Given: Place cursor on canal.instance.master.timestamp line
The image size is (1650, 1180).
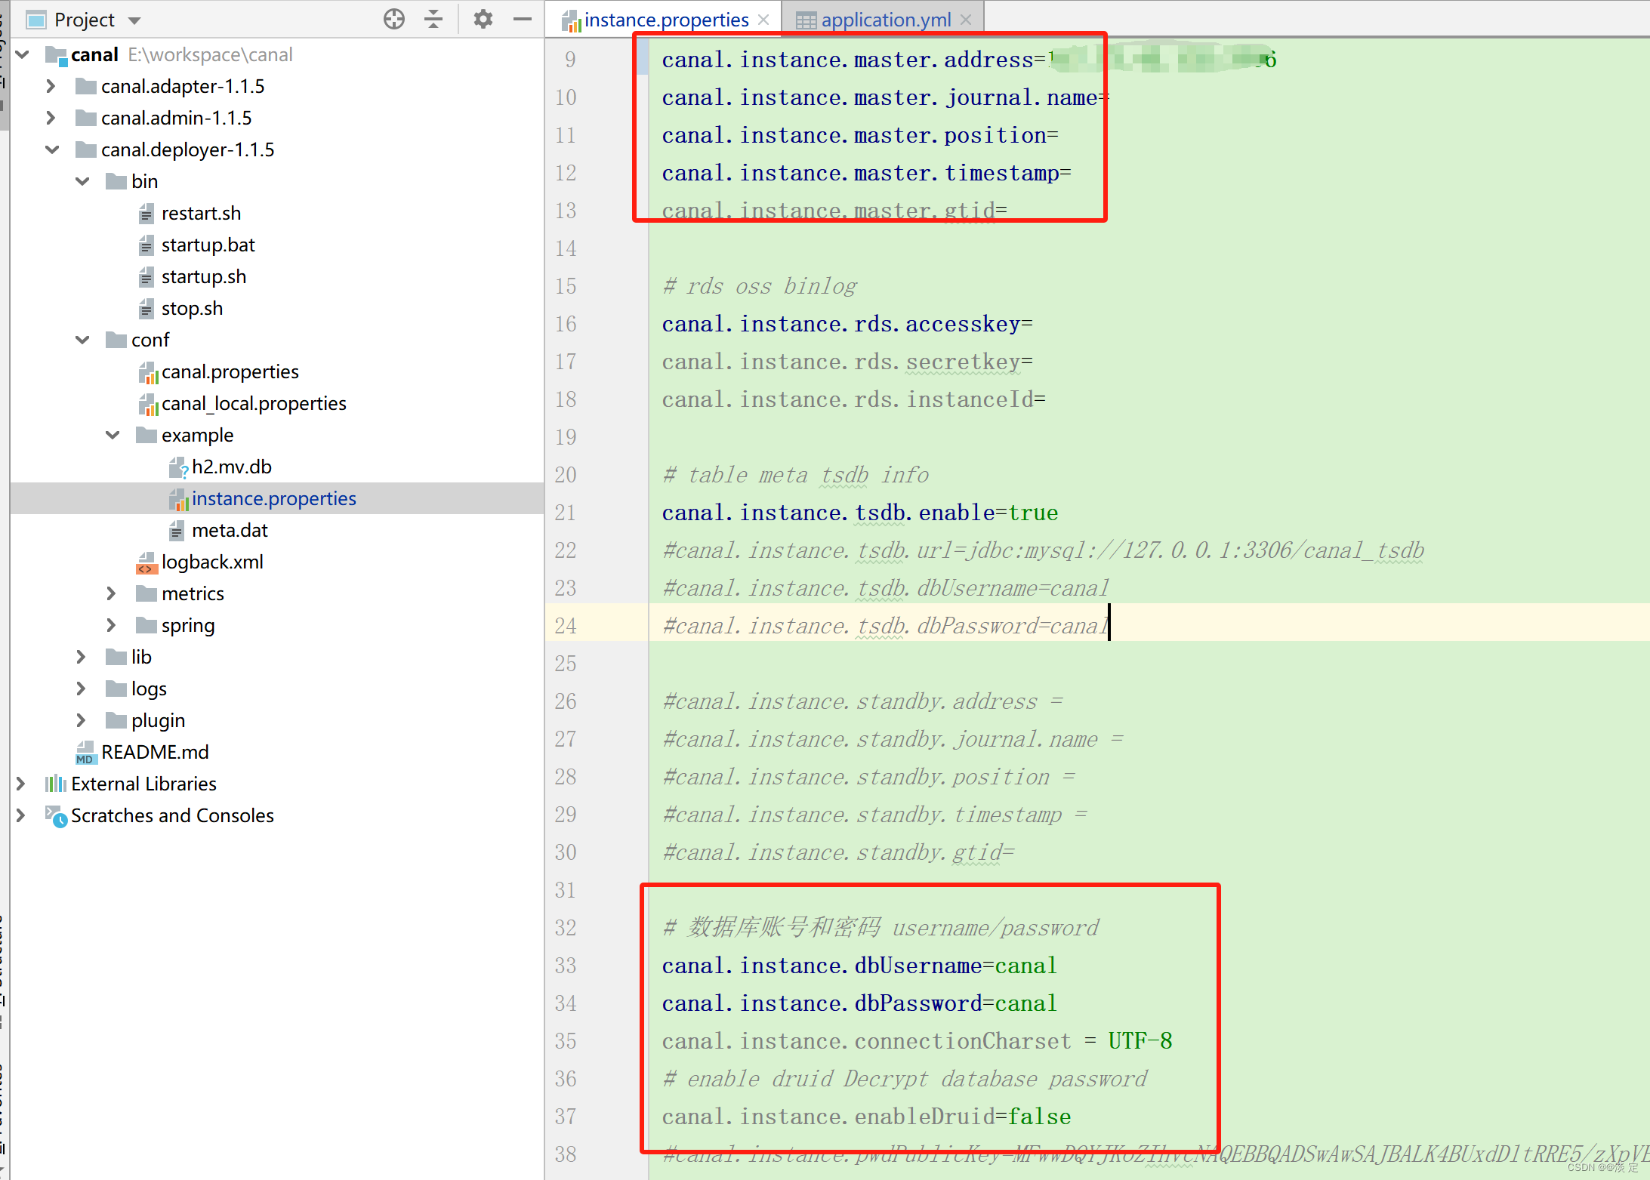Looking at the screenshot, I should (867, 173).
